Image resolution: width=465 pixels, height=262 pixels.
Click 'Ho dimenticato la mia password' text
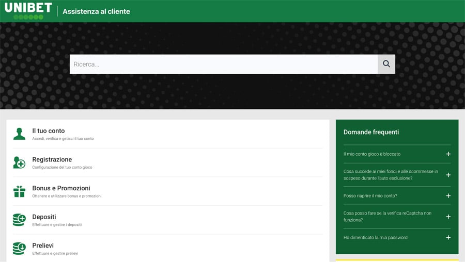[376, 237]
